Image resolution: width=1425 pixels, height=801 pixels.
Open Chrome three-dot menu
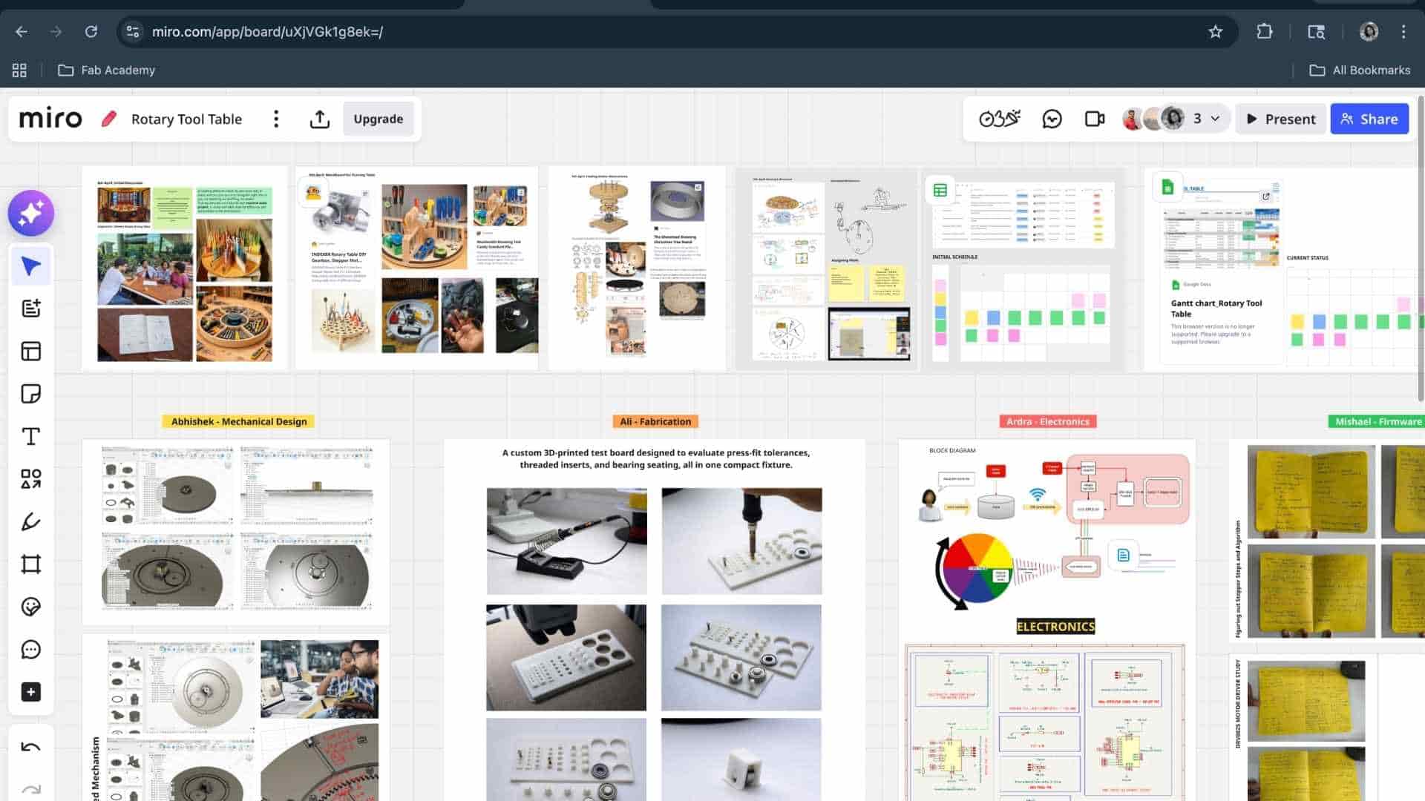pos(1403,31)
